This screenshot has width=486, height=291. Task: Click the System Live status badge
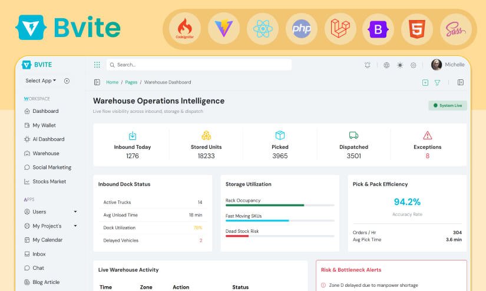[448, 105]
